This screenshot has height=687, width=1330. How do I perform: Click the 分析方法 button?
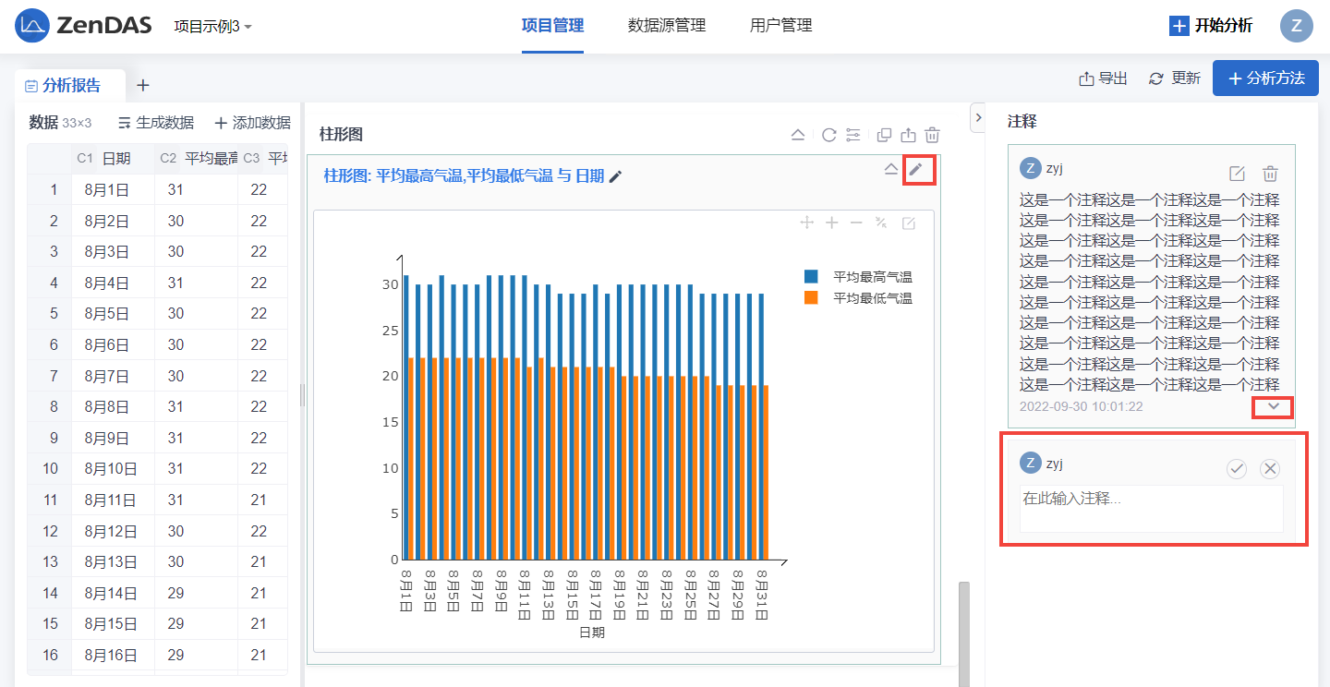[x=1265, y=78]
